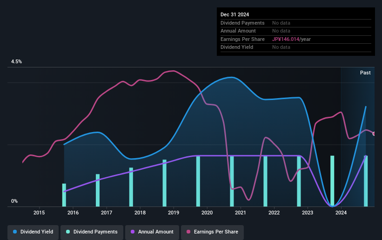Click the 2023 x-axis label
The image size is (382, 240).
click(308, 213)
